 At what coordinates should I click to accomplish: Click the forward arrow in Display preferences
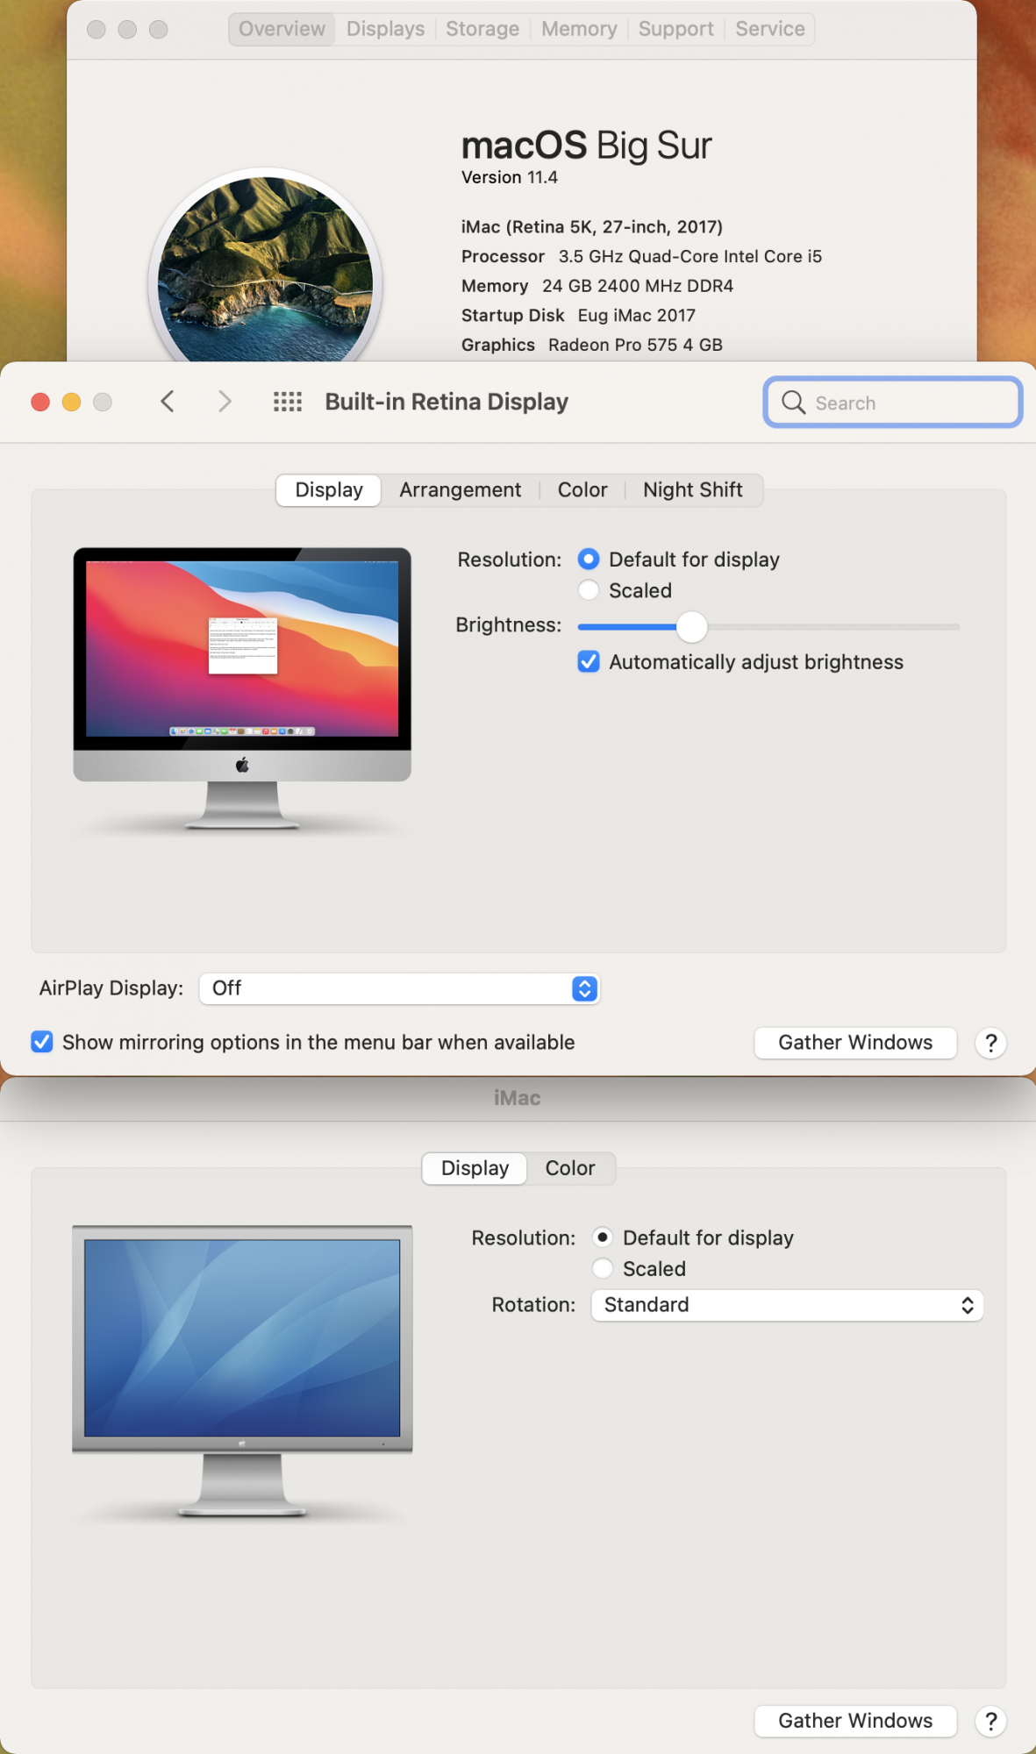click(225, 402)
